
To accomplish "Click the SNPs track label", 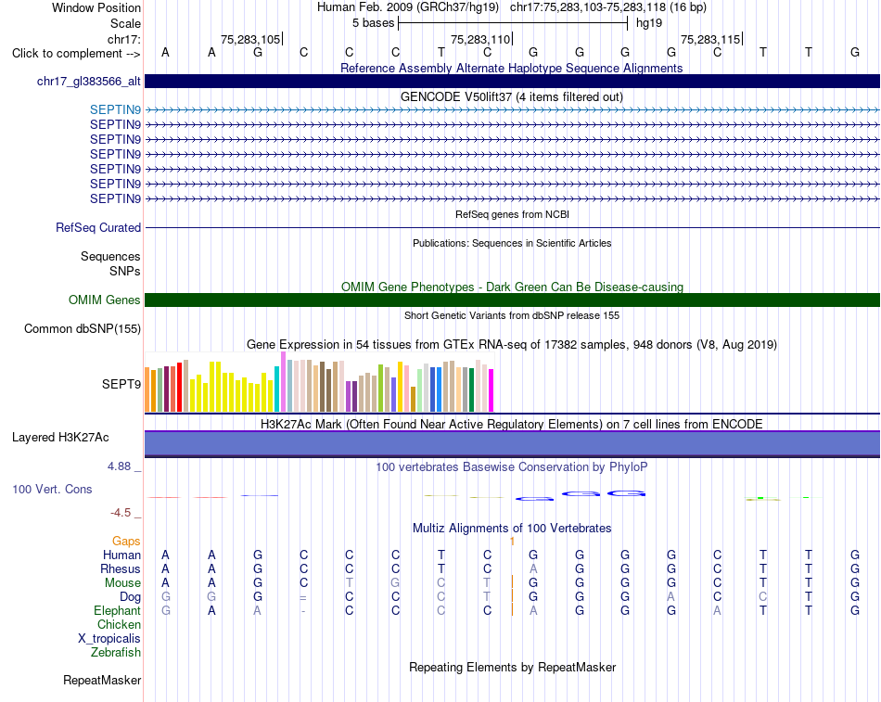I will 125,271.
